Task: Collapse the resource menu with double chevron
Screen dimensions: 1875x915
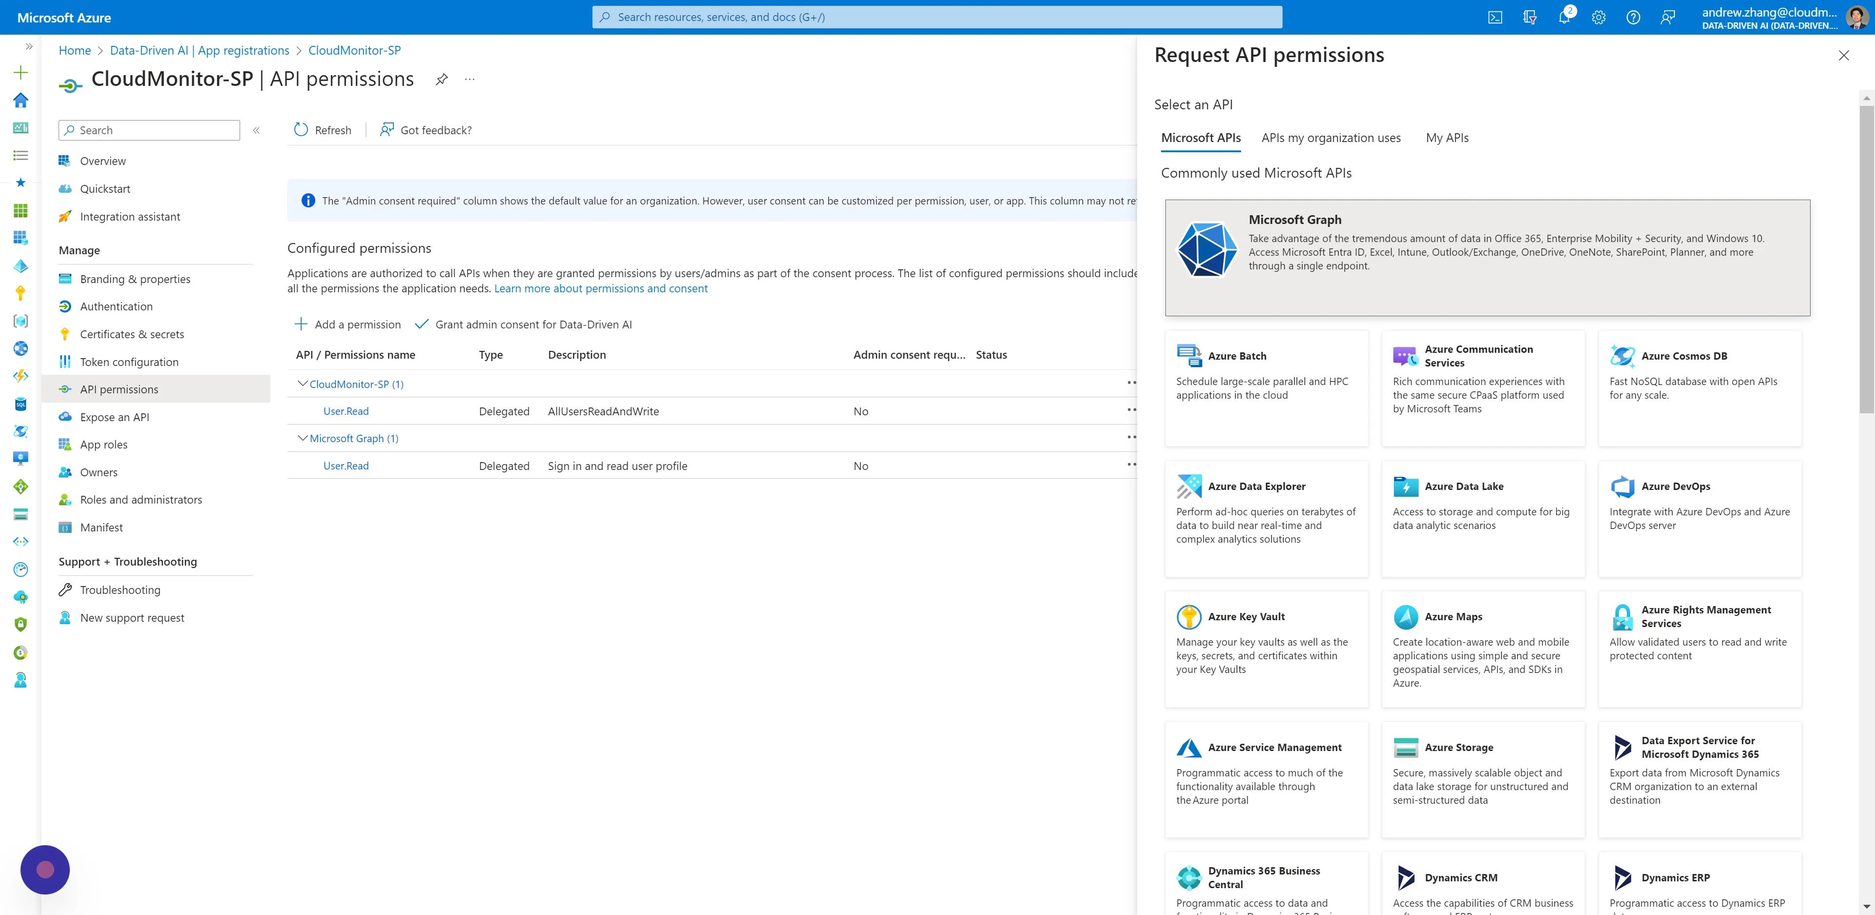Action: click(x=256, y=130)
